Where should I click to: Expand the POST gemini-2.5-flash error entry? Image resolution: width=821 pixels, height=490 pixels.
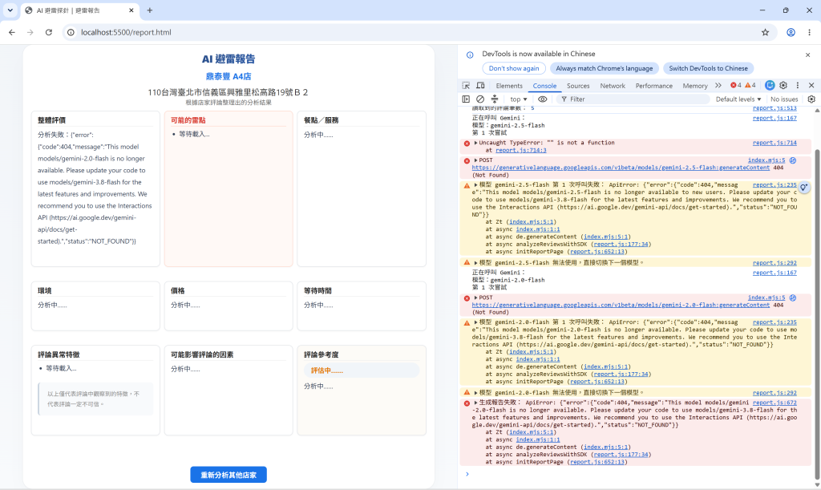click(476, 160)
